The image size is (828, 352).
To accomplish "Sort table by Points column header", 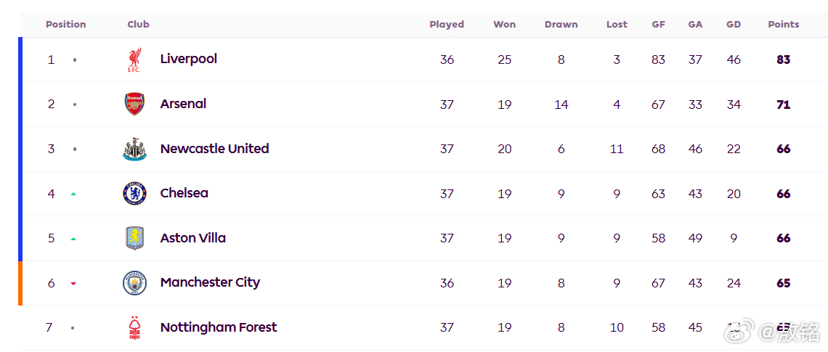I will pyautogui.click(x=783, y=24).
